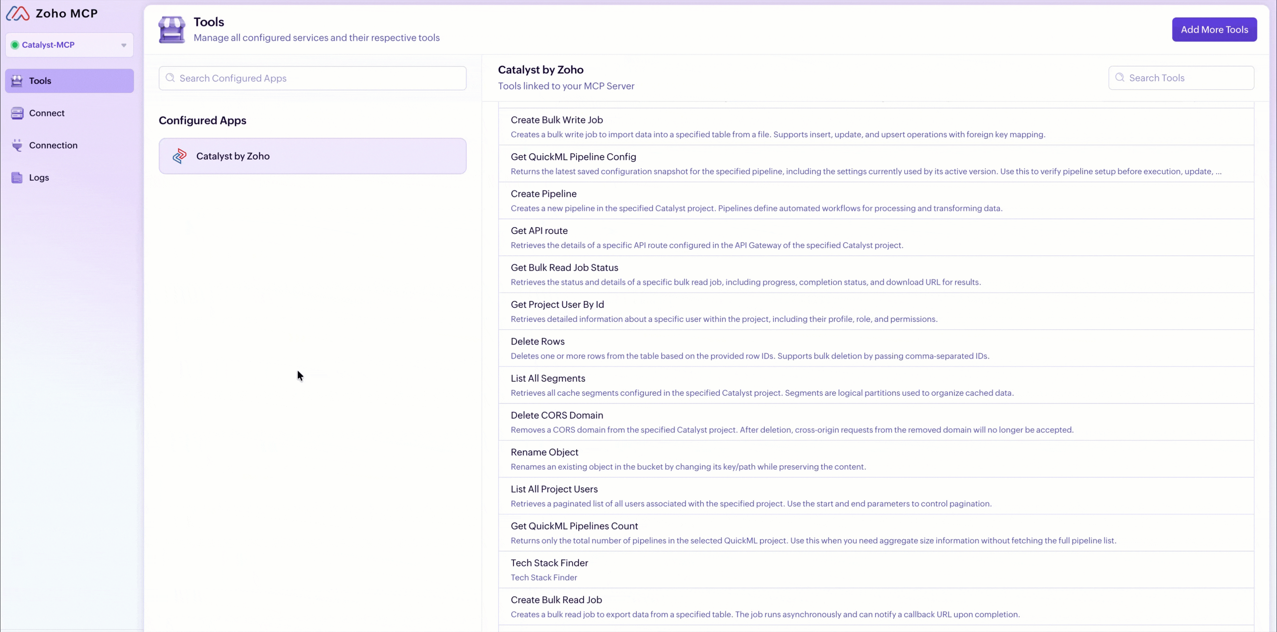Open the Delete CORS Domain tool
The image size is (1277, 632).
tap(876, 422)
